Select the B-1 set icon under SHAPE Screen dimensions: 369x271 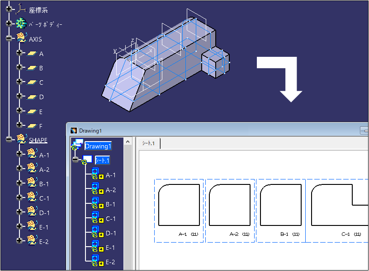tap(31, 184)
